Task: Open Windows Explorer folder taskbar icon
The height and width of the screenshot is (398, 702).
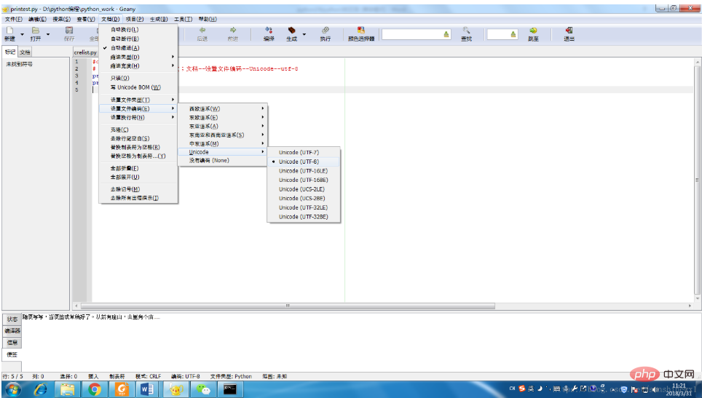Action: pyautogui.click(x=67, y=389)
